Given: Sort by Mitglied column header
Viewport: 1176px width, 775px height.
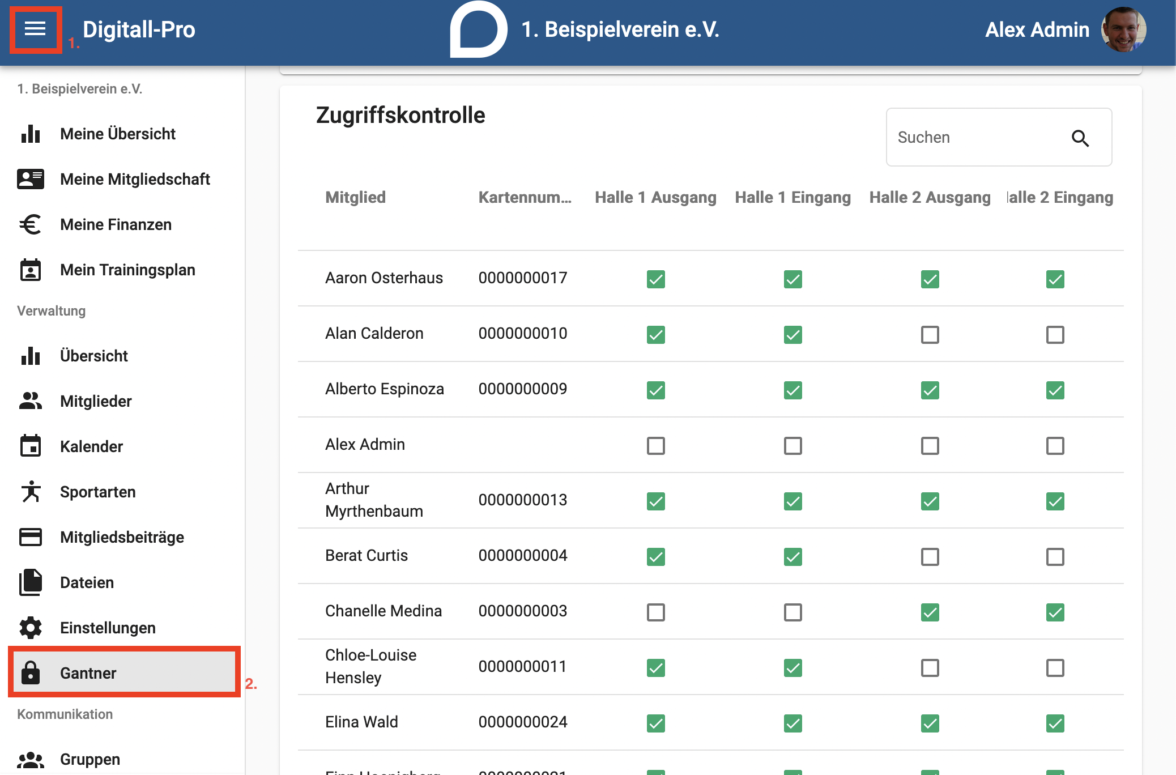Looking at the screenshot, I should [x=355, y=197].
